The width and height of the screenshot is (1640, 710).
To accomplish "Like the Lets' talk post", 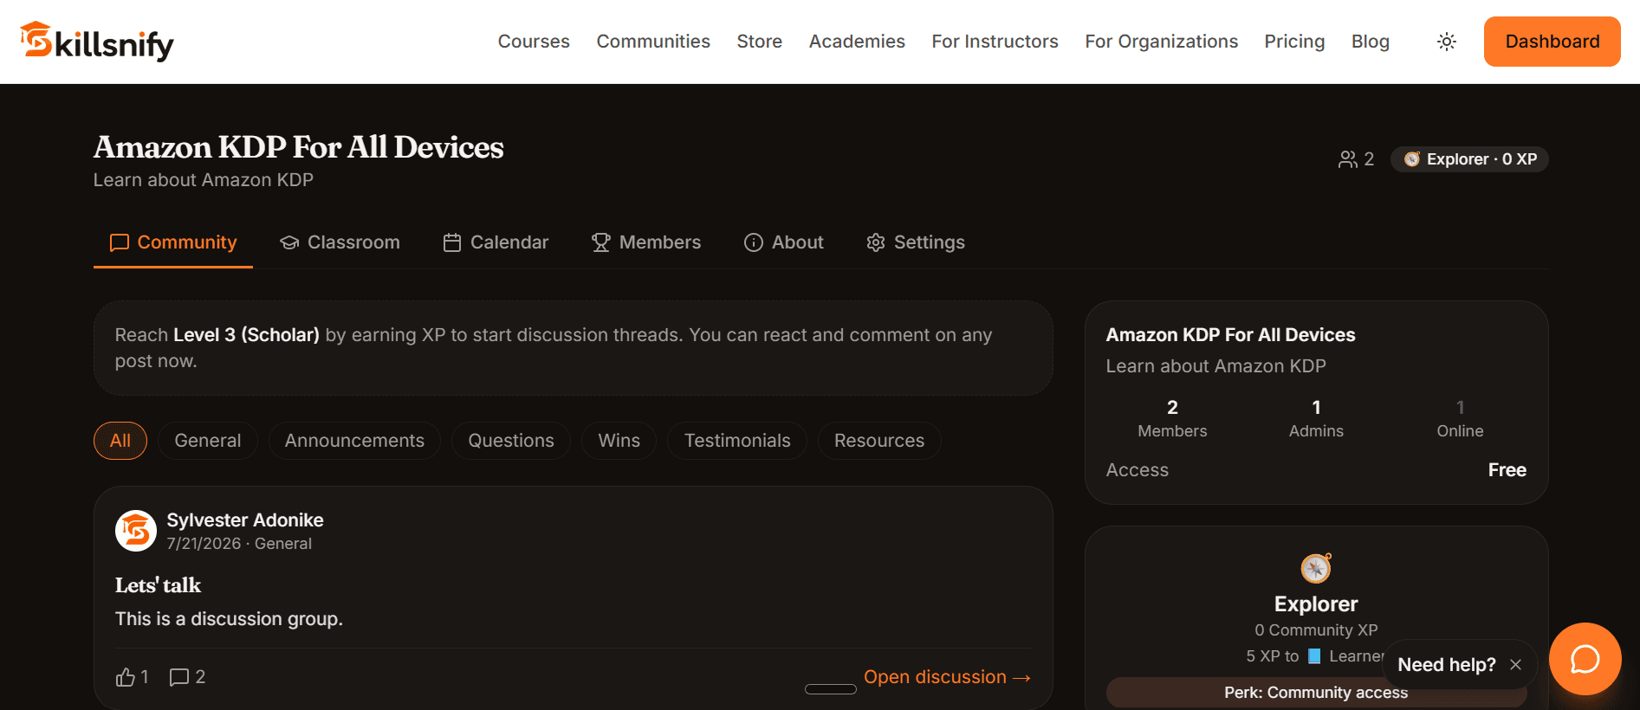I will point(132,677).
